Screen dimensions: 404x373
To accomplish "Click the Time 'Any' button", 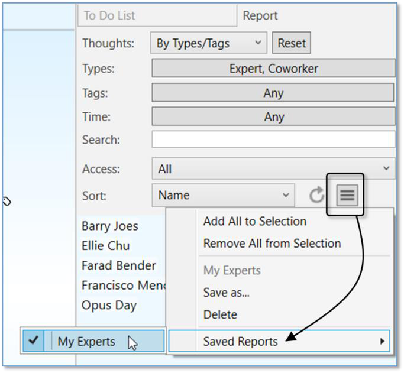I will 273,117.
